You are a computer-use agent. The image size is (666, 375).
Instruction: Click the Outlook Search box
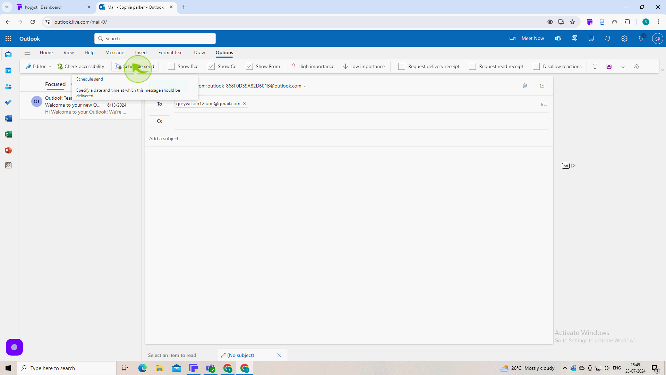(155, 39)
